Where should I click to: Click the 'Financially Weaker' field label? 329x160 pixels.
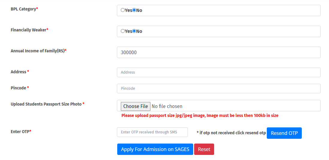28,30
